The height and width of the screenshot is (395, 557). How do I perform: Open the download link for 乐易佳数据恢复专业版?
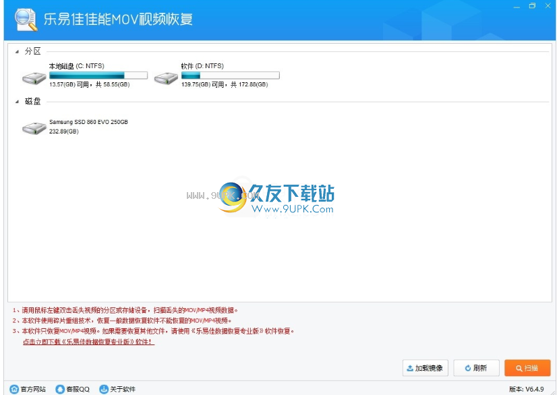click(x=89, y=342)
